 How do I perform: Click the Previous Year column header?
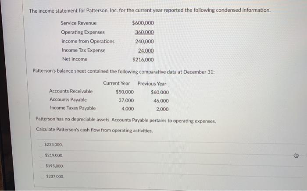[152, 84]
